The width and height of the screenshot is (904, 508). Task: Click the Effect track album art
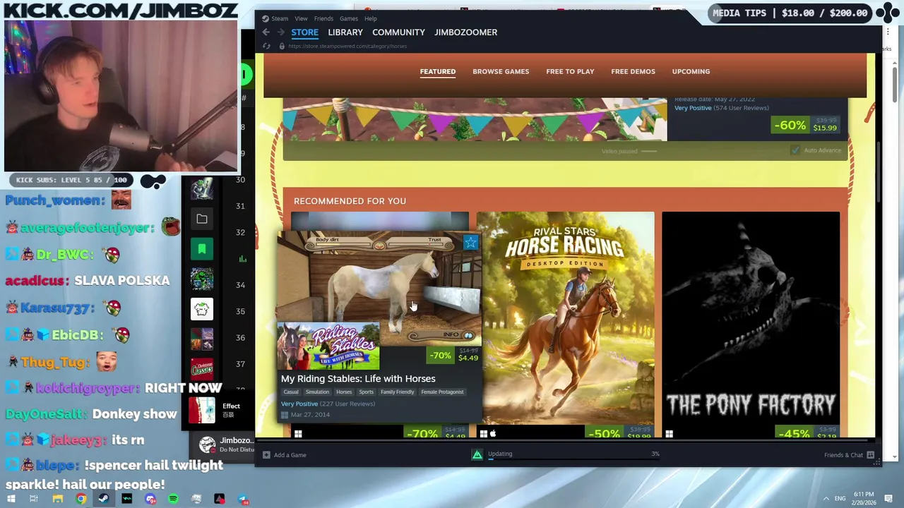coord(202,411)
